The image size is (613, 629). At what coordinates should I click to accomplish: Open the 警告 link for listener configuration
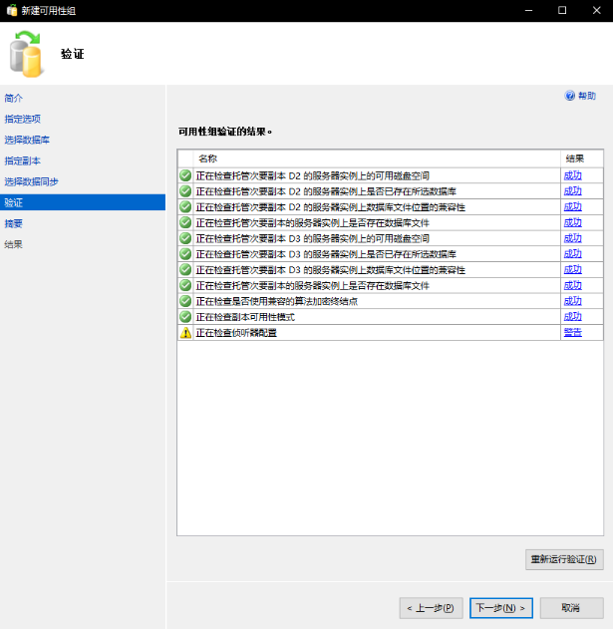click(572, 333)
